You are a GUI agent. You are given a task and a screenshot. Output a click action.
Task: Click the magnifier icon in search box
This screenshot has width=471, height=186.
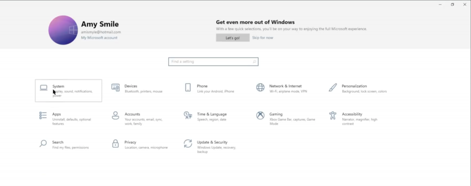click(x=254, y=62)
